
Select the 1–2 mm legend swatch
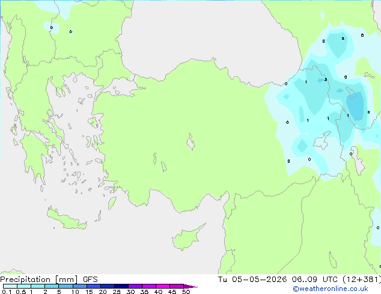click(38, 286)
